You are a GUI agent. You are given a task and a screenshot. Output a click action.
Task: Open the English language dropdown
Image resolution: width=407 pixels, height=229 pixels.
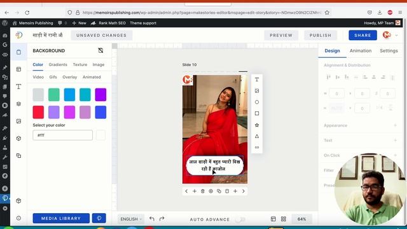tap(131, 219)
